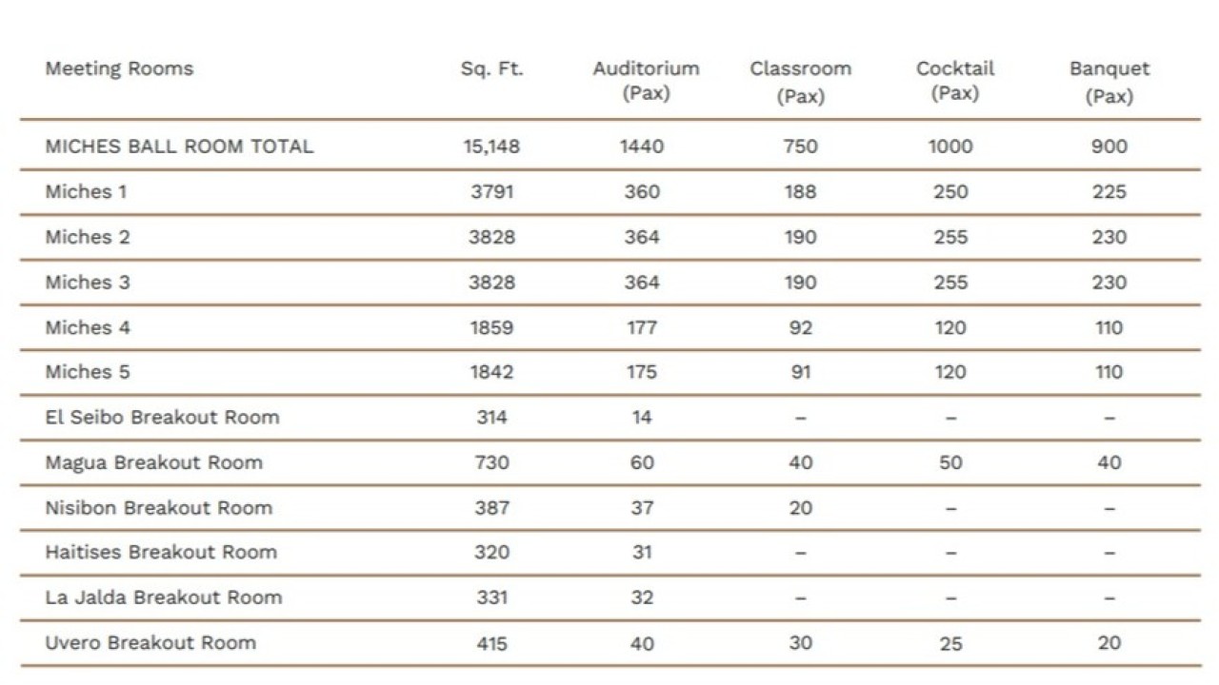Select the Magua Breakout Room label
This screenshot has height=685, width=1219.
[x=153, y=462]
